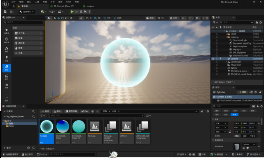Click the Place Actors search field

click(x=23, y=22)
